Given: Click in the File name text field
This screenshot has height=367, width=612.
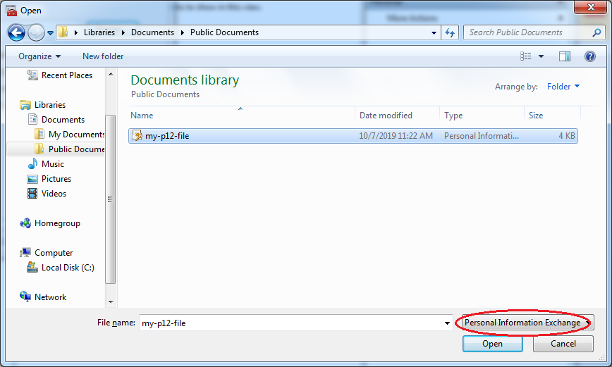Looking at the screenshot, I should click(289, 323).
